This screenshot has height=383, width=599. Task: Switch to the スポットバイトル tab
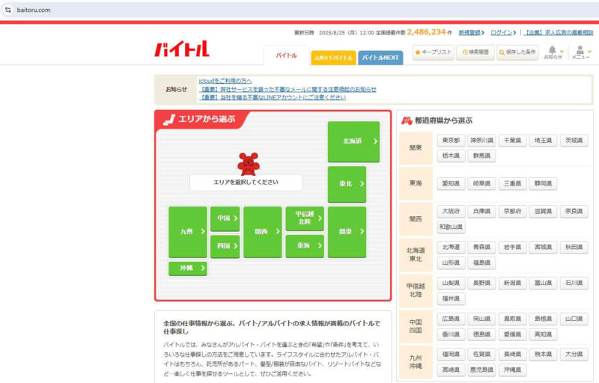333,58
